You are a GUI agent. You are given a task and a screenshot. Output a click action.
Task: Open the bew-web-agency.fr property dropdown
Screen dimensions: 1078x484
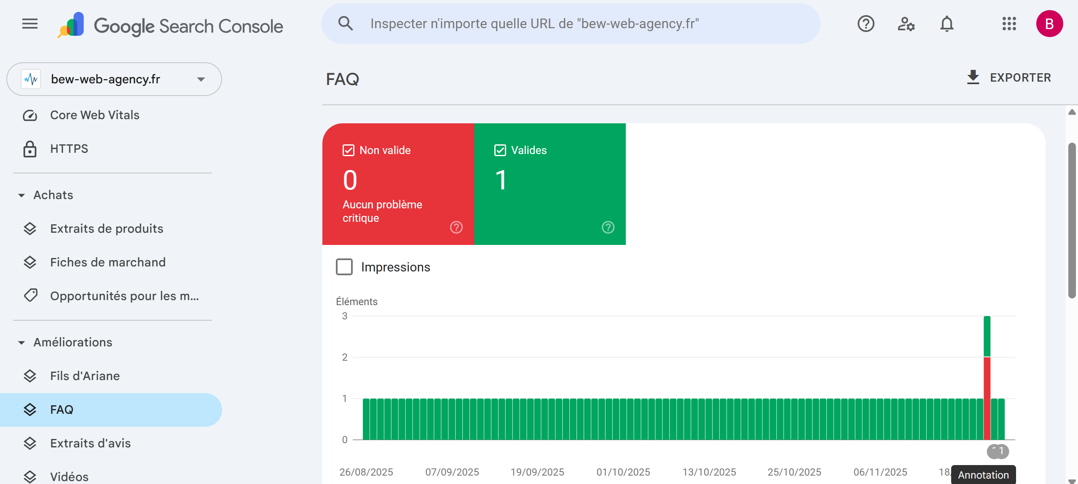114,79
